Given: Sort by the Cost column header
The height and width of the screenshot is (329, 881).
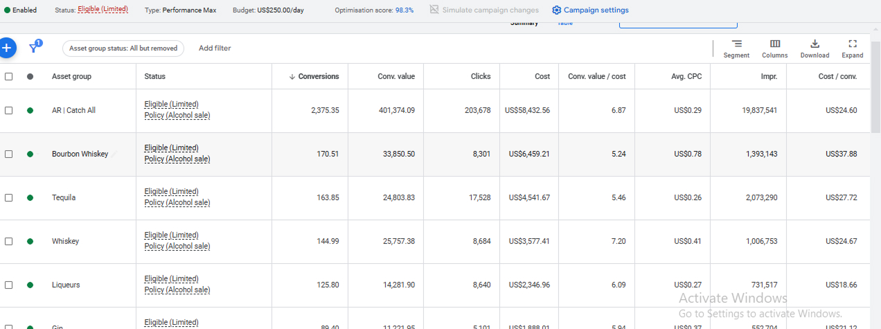Looking at the screenshot, I should (x=542, y=76).
